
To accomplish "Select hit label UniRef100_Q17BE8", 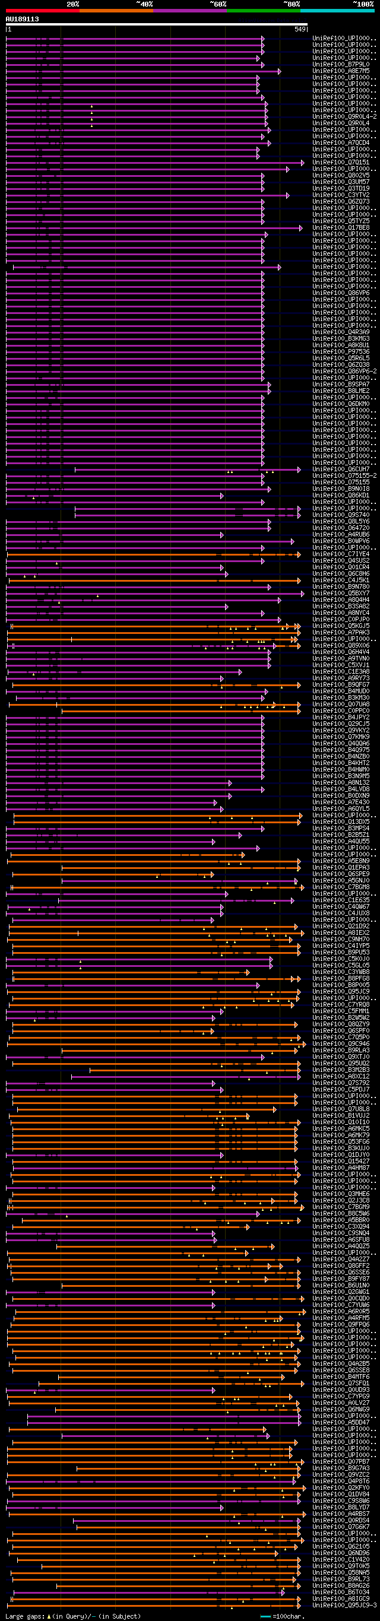I will coord(341,228).
